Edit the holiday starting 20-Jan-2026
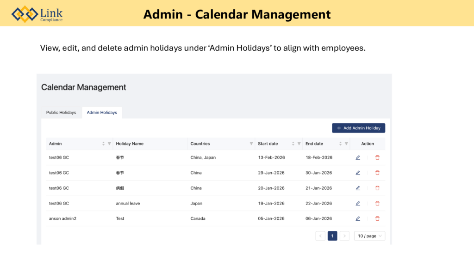This screenshot has width=474, height=266. coord(358,188)
